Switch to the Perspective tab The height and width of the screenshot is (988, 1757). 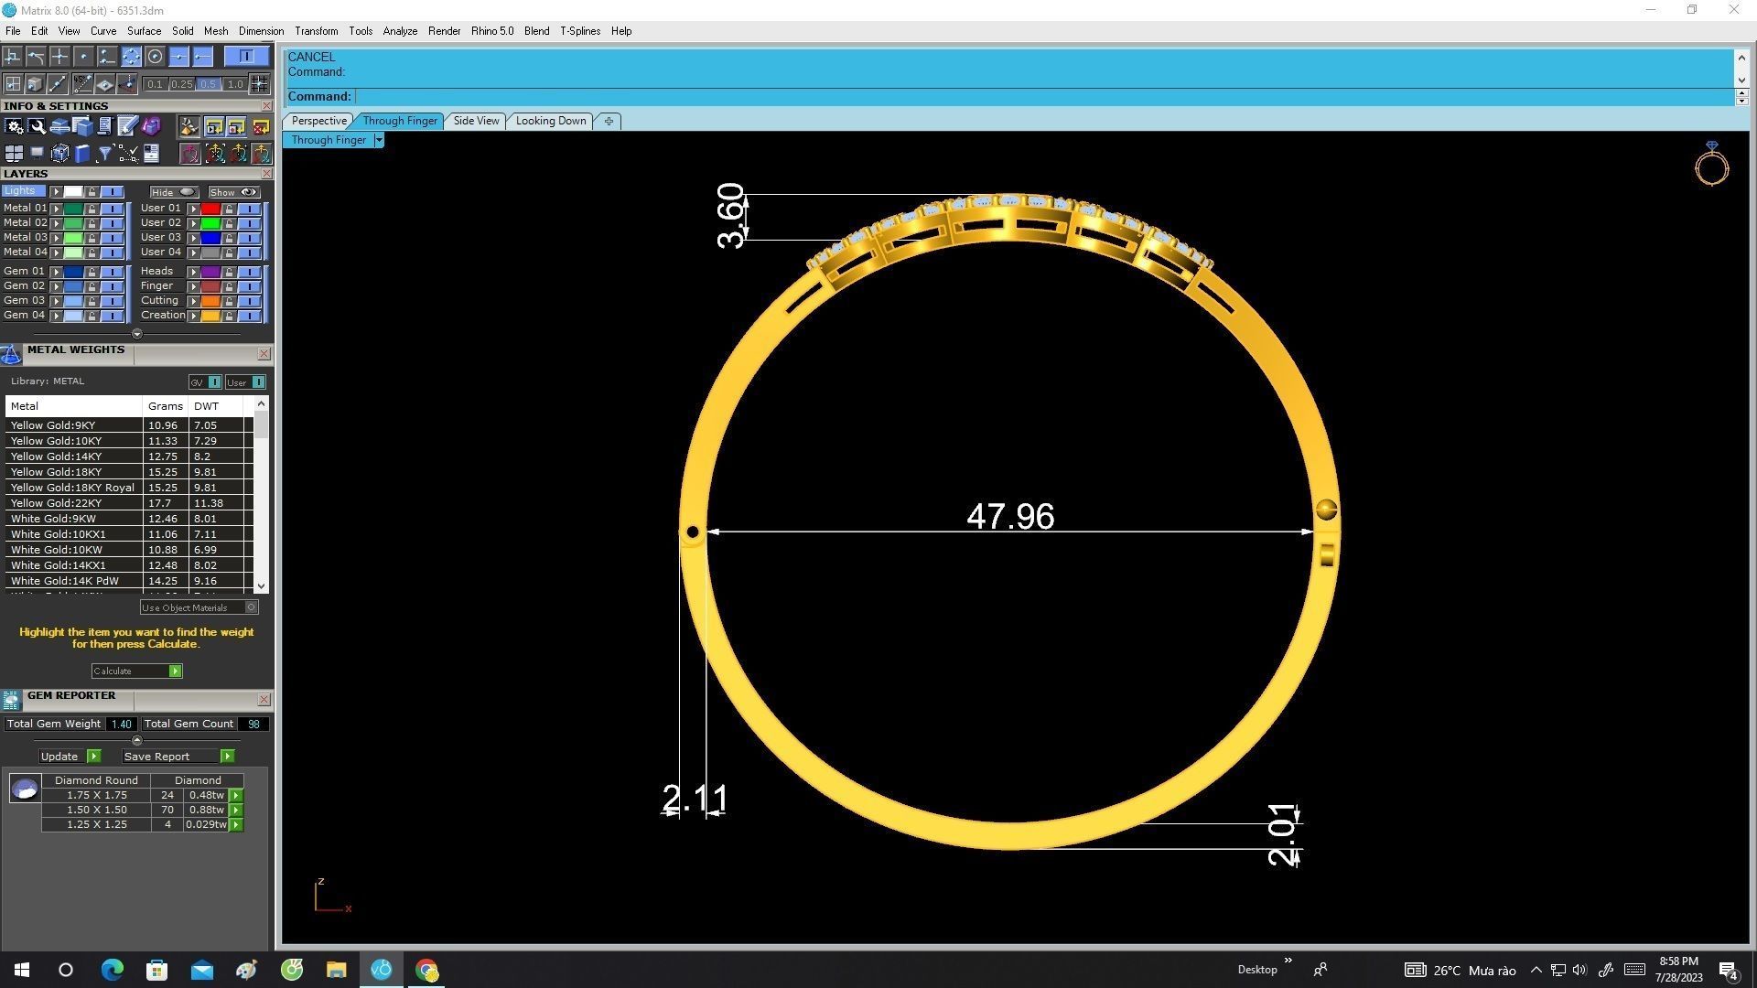click(x=318, y=121)
